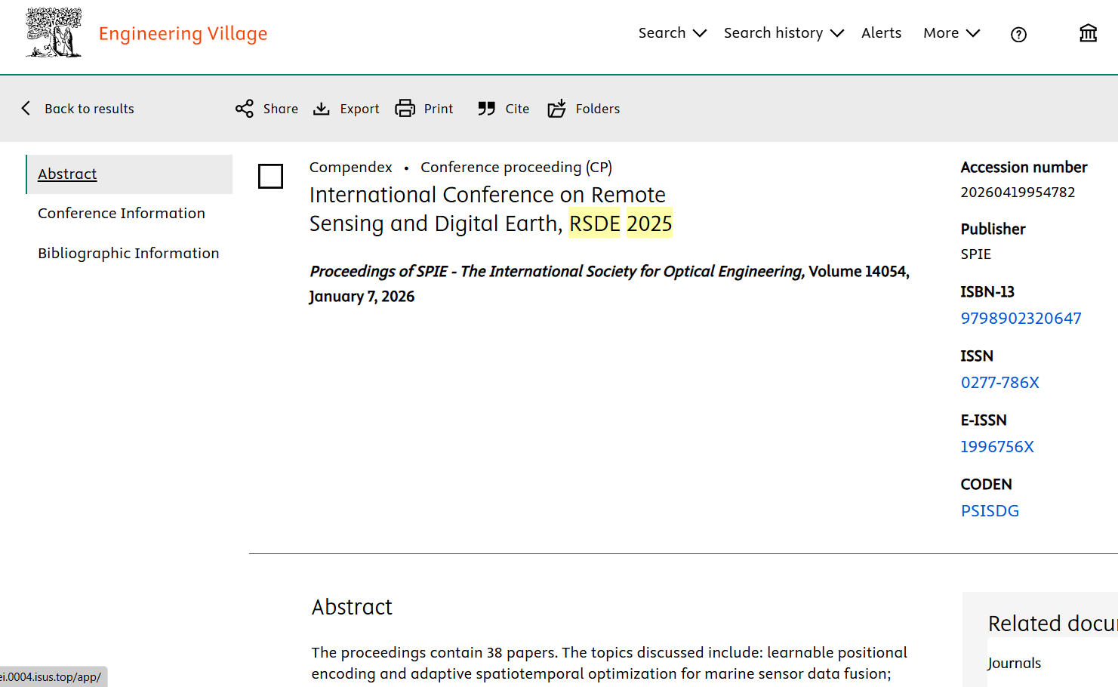Screen dimensions: 1118x687
Task: Open ISBN-13 link 9798902320647
Action: click(1021, 319)
